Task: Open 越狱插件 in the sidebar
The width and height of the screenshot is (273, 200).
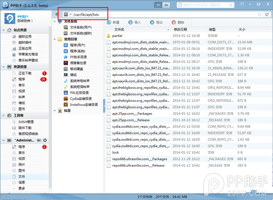Action: 25,42
